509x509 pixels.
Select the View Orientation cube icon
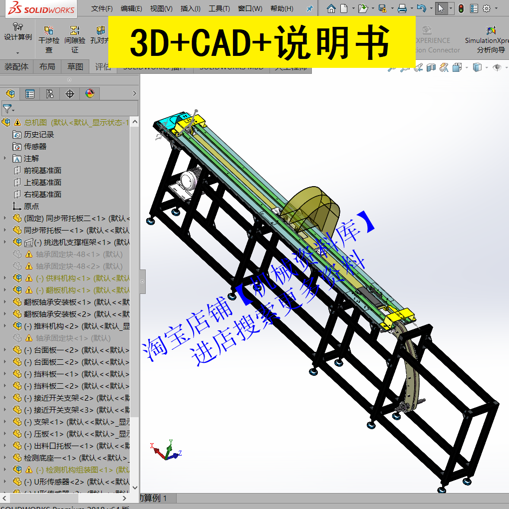click(457, 67)
